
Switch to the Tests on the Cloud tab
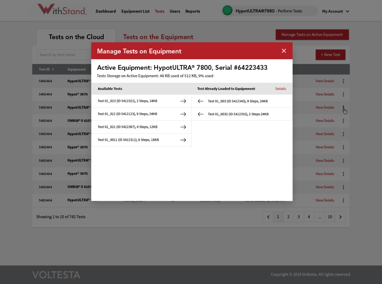tap(76, 37)
